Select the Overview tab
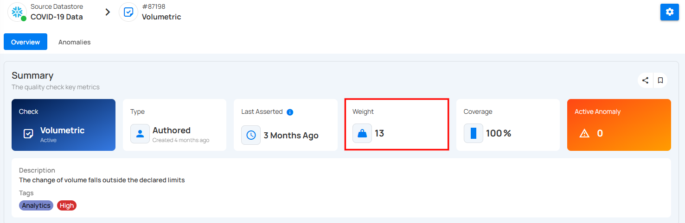 pos(26,42)
